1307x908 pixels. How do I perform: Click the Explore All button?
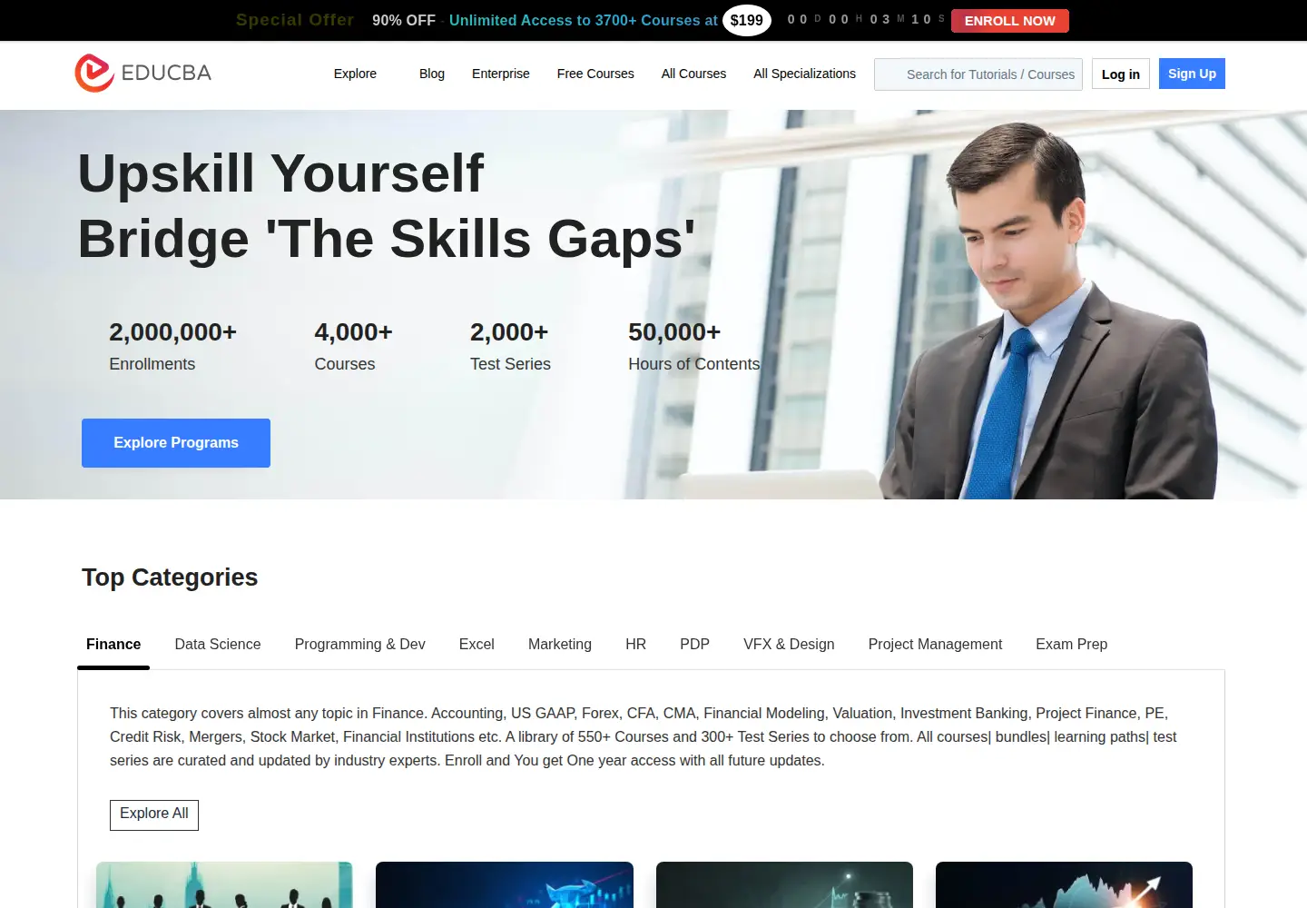pyautogui.click(x=154, y=814)
